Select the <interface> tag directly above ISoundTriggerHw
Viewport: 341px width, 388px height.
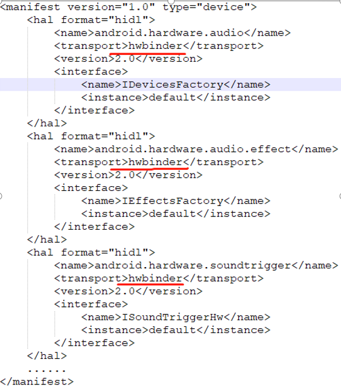click(x=91, y=305)
